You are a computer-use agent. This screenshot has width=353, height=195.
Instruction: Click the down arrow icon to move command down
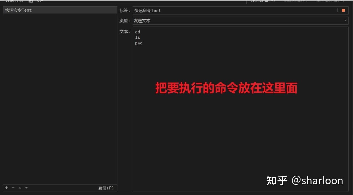(x=26, y=188)
